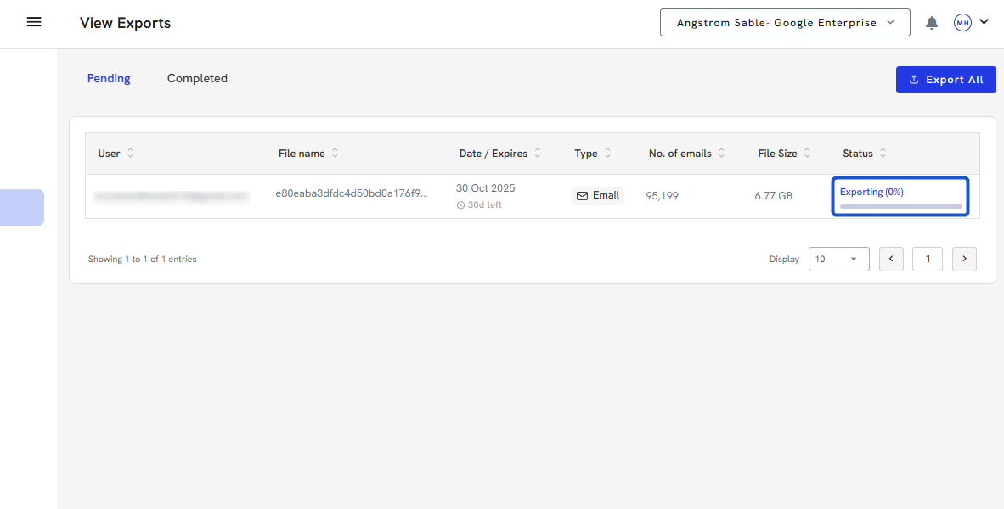Sort by Date / Expires column

[x=538, y=154]
